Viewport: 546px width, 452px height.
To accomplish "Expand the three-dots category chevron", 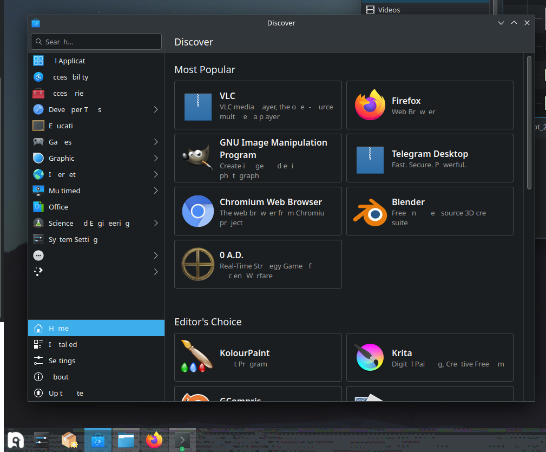I will [156, 256].
